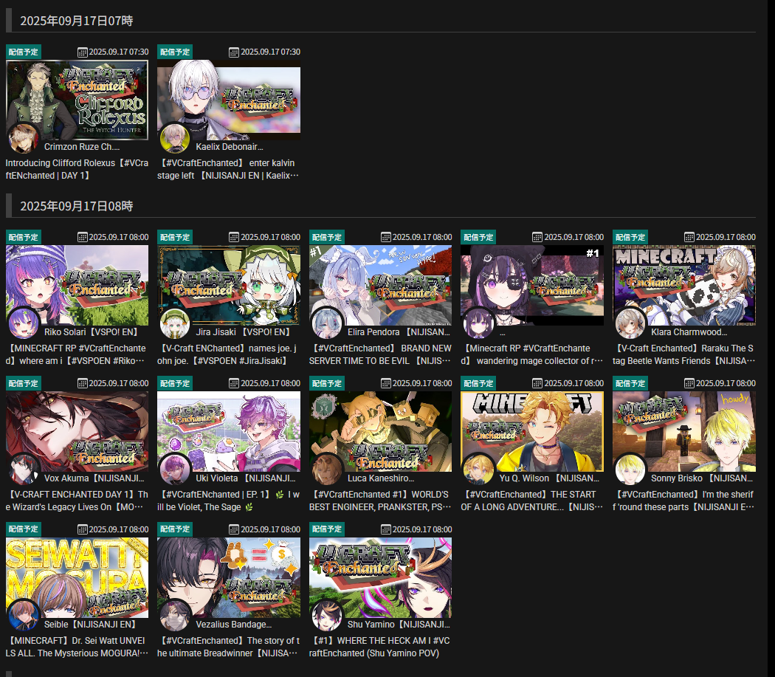Open Vezalius Bandage's stream thumbnail
Image resolution: width=775 pixels, height=677 pixels.
(x=228, y=577)
